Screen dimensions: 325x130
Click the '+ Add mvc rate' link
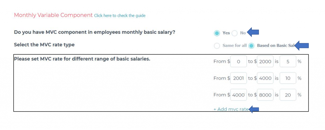[x=231, y=109]
